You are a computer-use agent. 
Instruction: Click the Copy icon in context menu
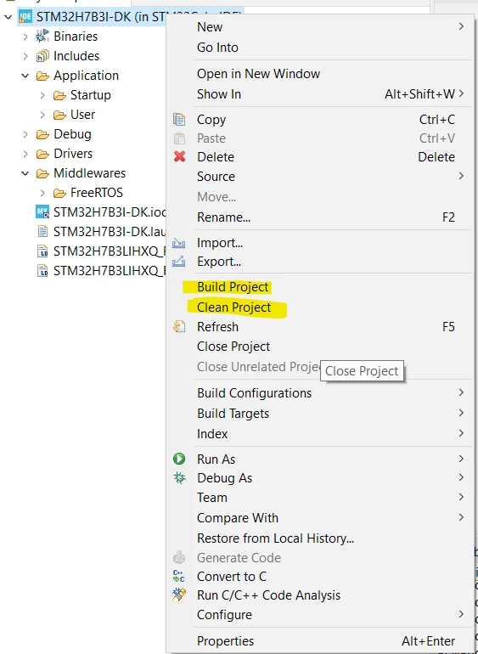179,120
